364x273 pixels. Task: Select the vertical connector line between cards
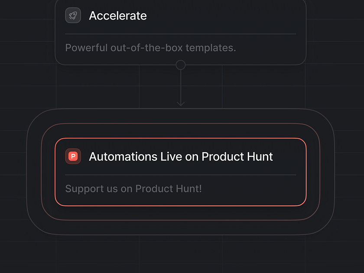[181, 86]
